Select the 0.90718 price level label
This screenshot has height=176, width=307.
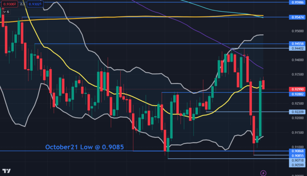click(297, 160)
